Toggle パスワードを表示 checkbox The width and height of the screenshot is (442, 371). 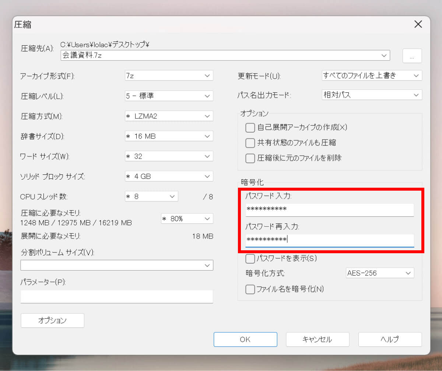250,258
